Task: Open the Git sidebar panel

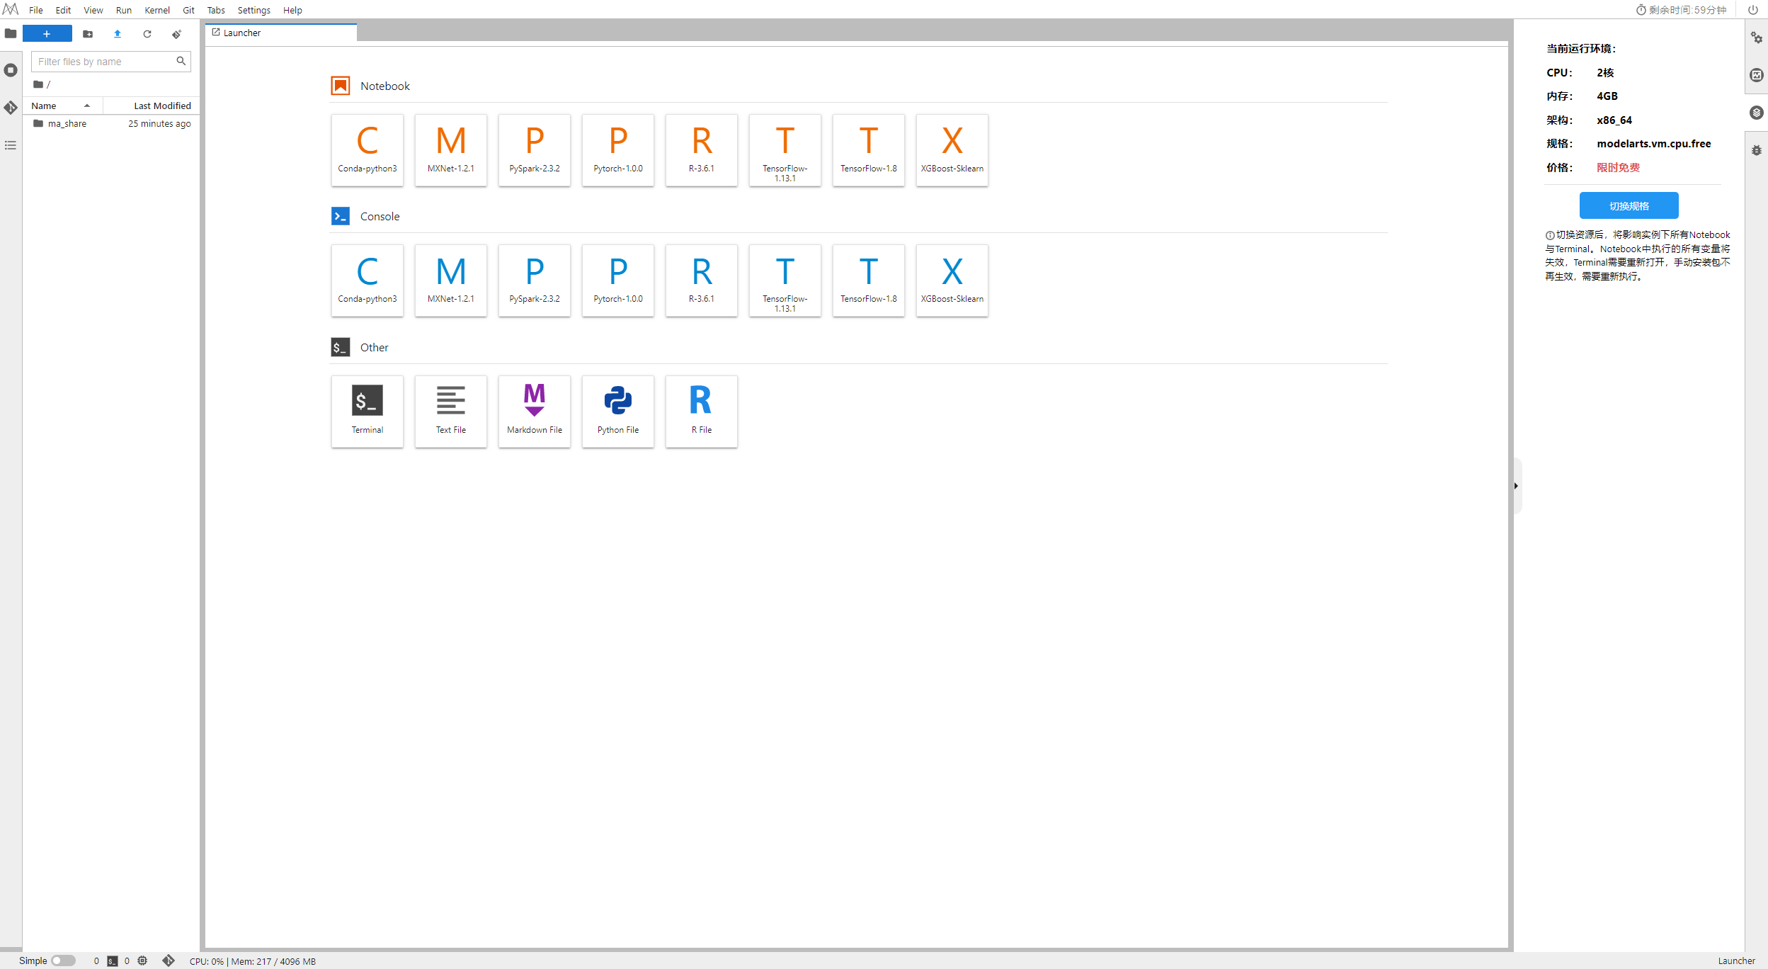Action: coord(11,108)
